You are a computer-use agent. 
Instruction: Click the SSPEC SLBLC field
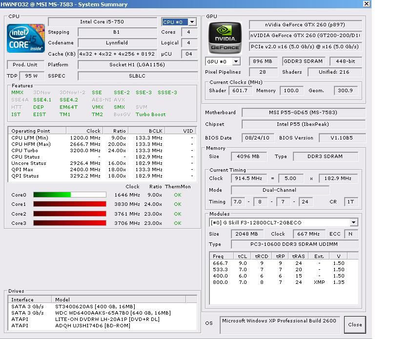137,76
